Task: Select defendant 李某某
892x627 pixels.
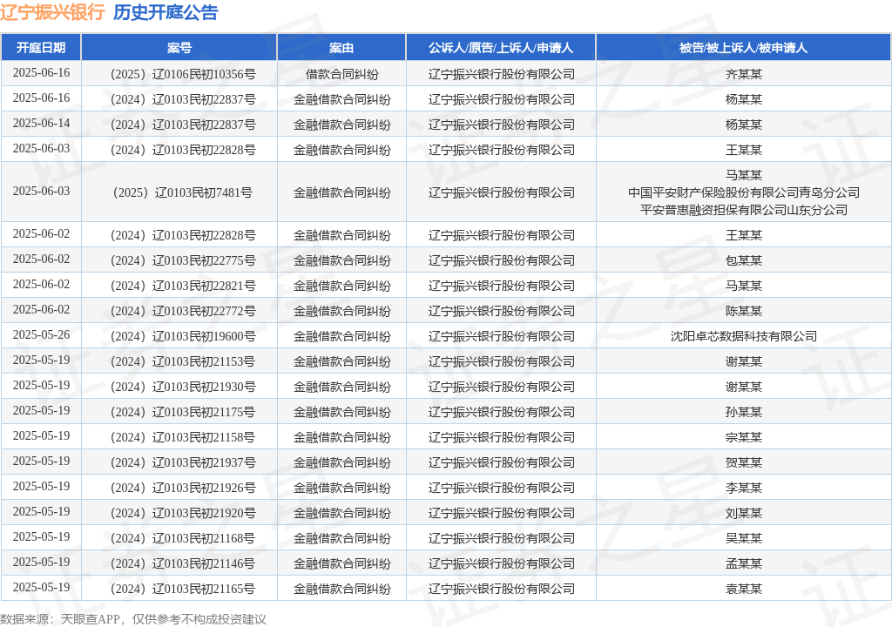Action: [x=744, y=488]
